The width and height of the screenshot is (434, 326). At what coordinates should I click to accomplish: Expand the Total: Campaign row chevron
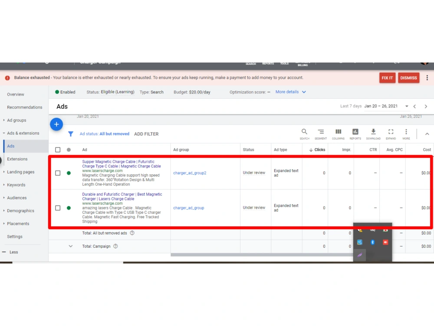coord(71,246)
